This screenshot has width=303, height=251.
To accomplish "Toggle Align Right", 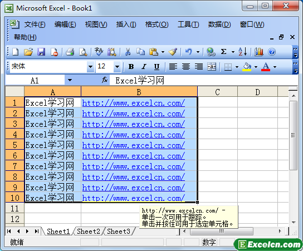I will [199, 67].
